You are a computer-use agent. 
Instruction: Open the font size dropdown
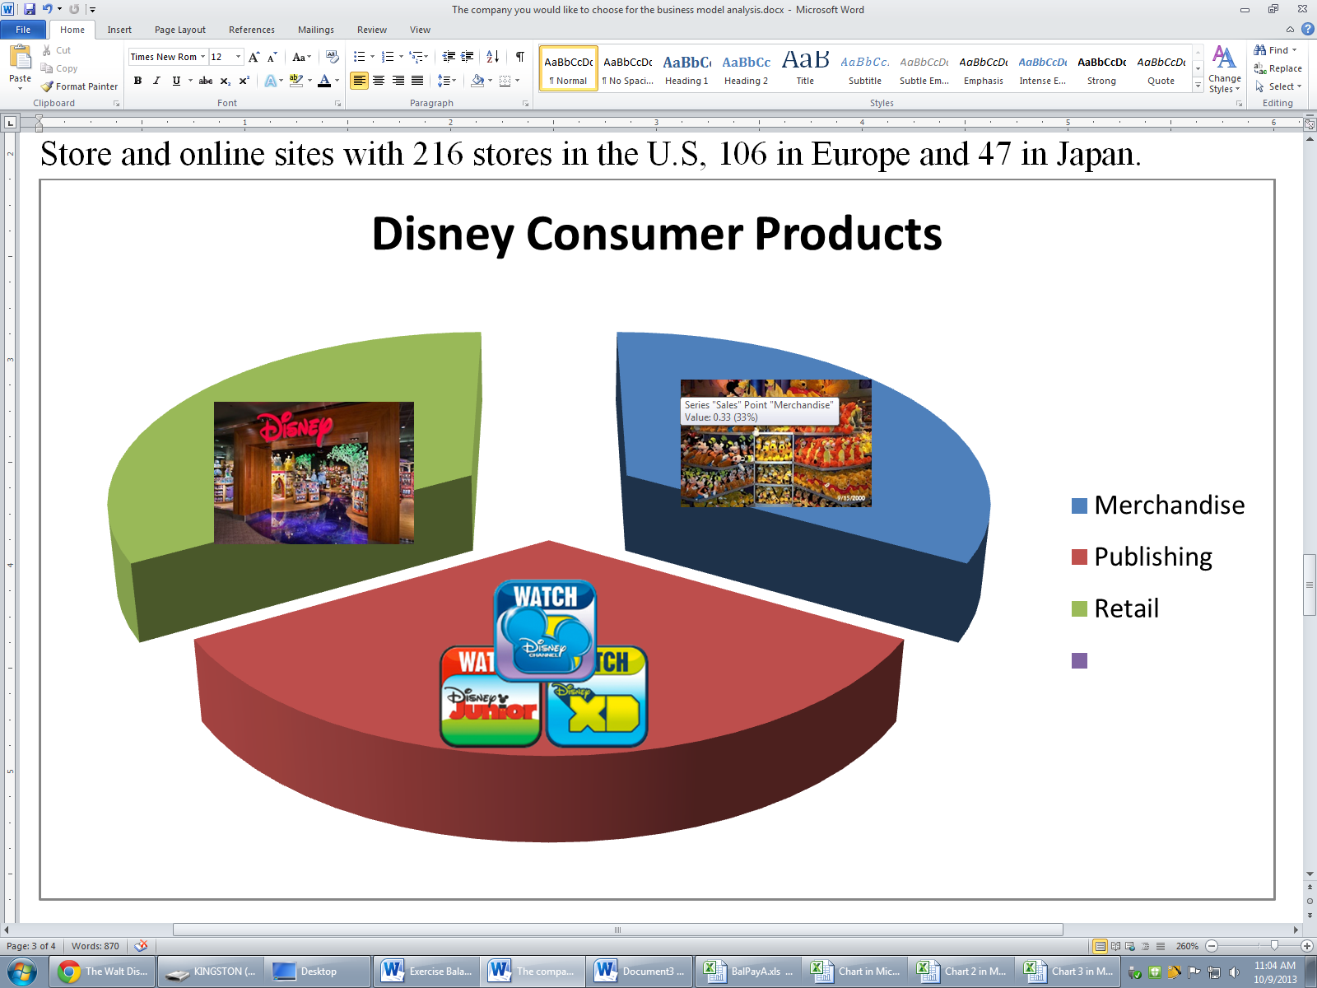tap(239, 57)
